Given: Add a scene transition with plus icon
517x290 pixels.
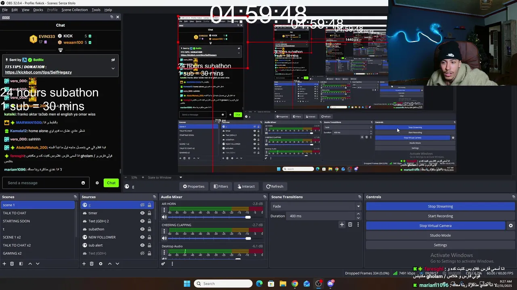Looking at the screenshot, I should (x=342, y=224).
